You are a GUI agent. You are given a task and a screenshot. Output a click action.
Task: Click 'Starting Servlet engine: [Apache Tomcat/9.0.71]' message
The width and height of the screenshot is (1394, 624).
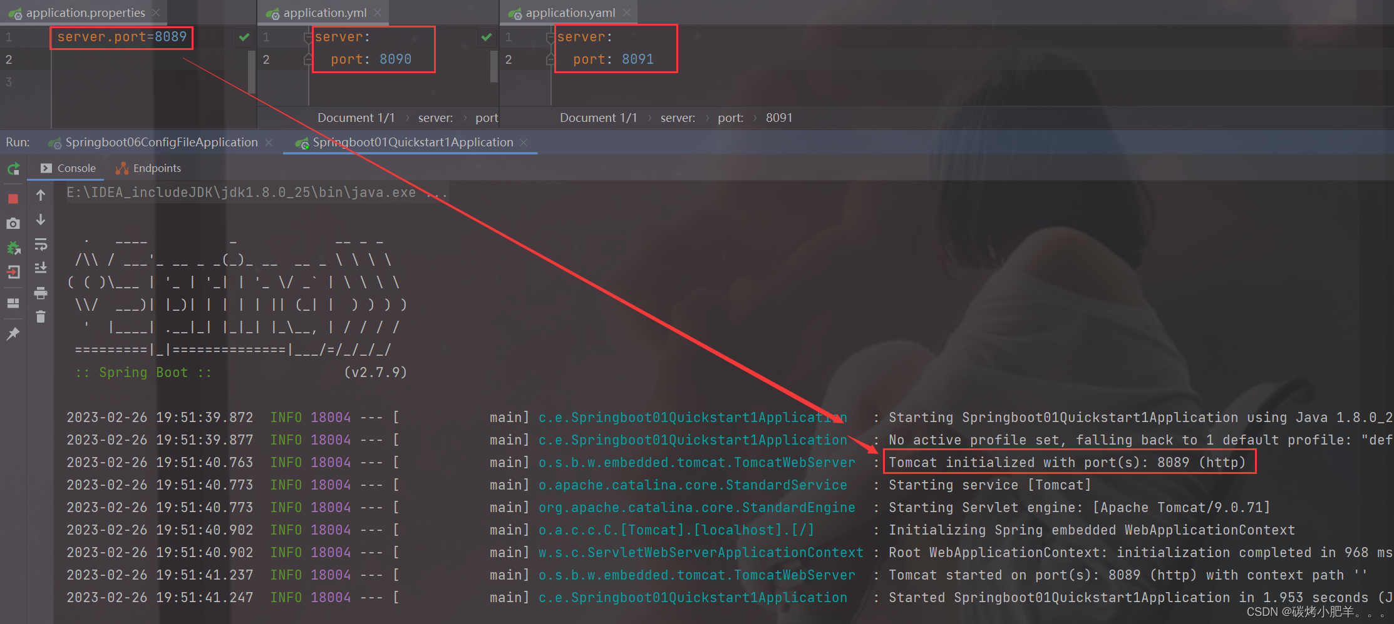point(1079,508)
